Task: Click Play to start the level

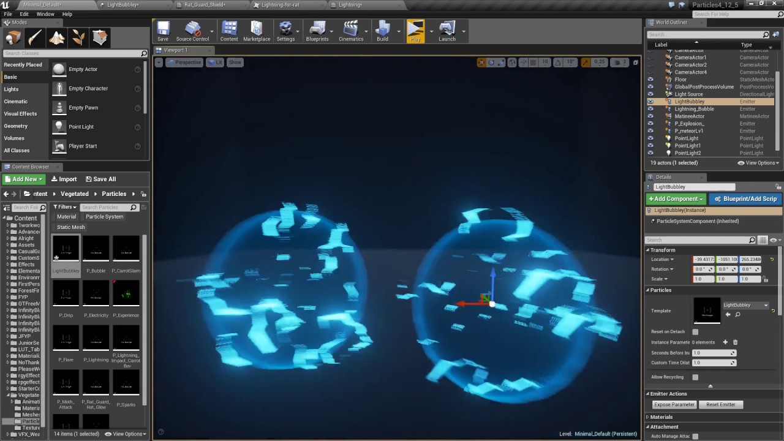Action: [x=415, y=31]
